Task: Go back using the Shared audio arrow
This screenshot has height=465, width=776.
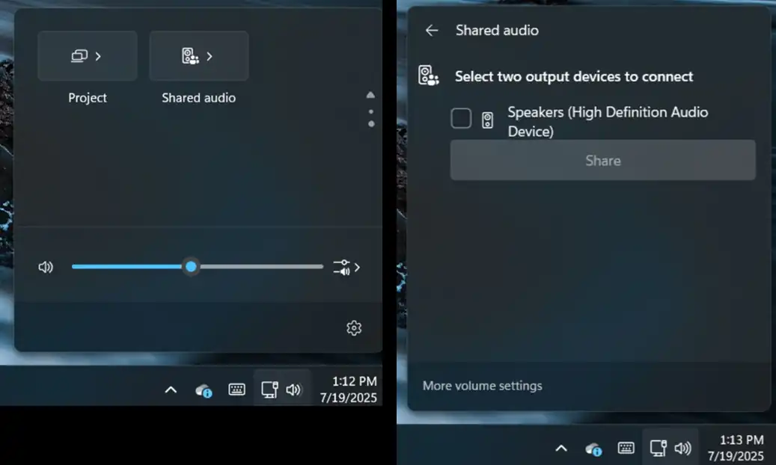Action: [432, 31]
